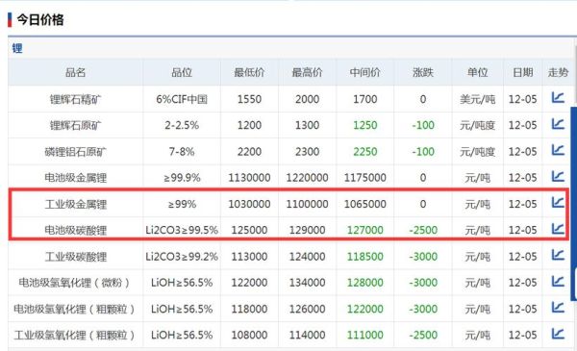Click grade cell 6%CIF中国
The image size is (577, 351).
click(182, 99)
